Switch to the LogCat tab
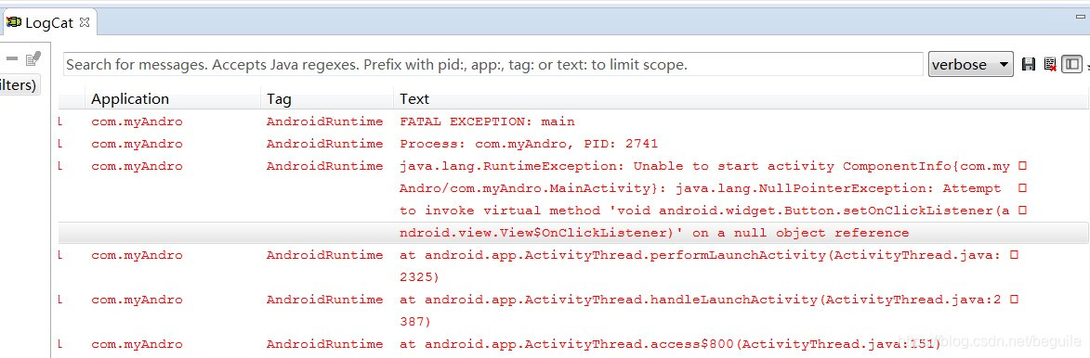The image size is (1090, 358). [48, 22]
